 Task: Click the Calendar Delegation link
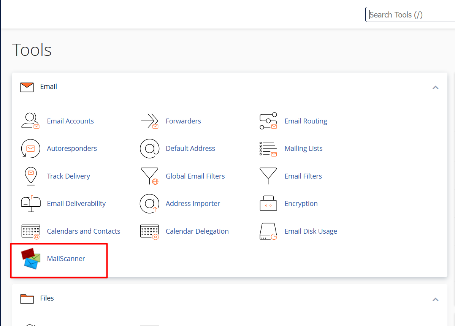click(x=197, y=231)
